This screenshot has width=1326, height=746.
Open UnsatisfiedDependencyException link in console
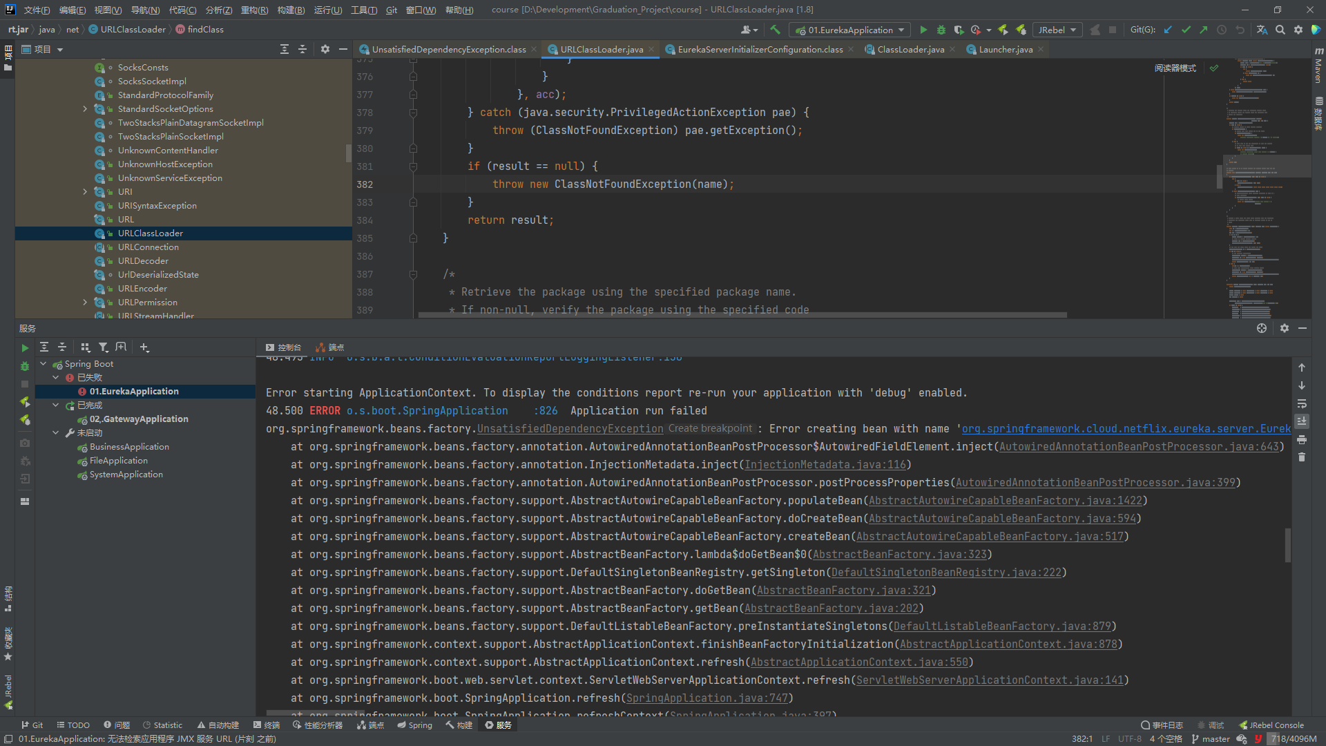coord(570,428)
